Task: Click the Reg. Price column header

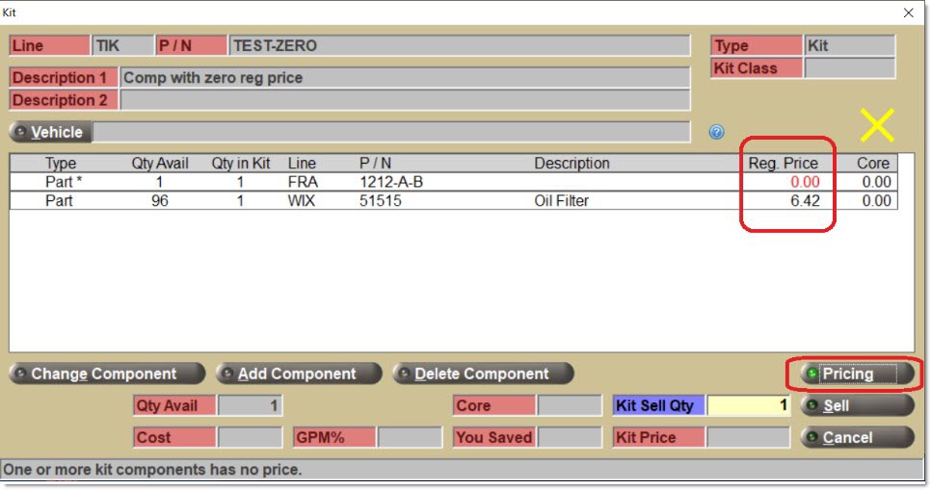Action: [x=783, y=163]
